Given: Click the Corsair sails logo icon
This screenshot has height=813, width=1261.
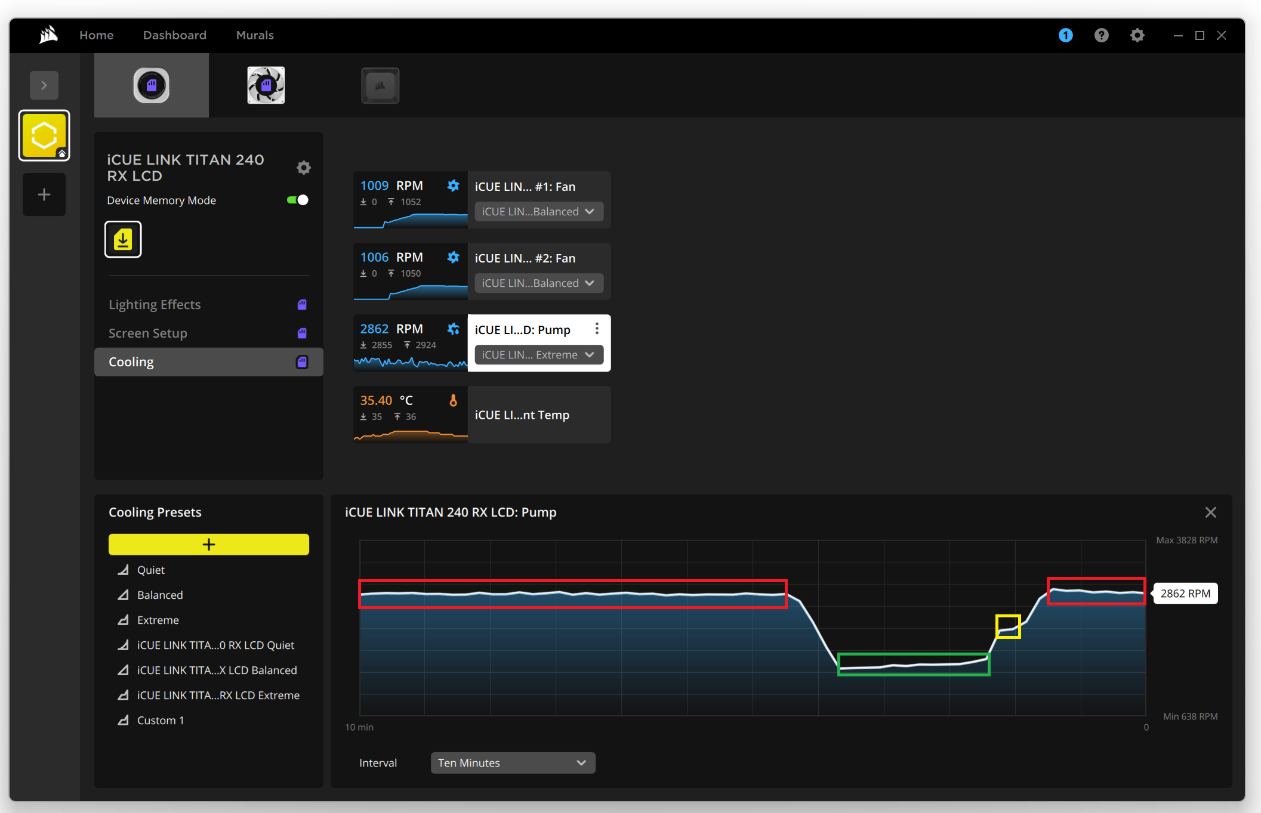Looking at the screenshot, I should pyautogui.click(x=48, y=35).
